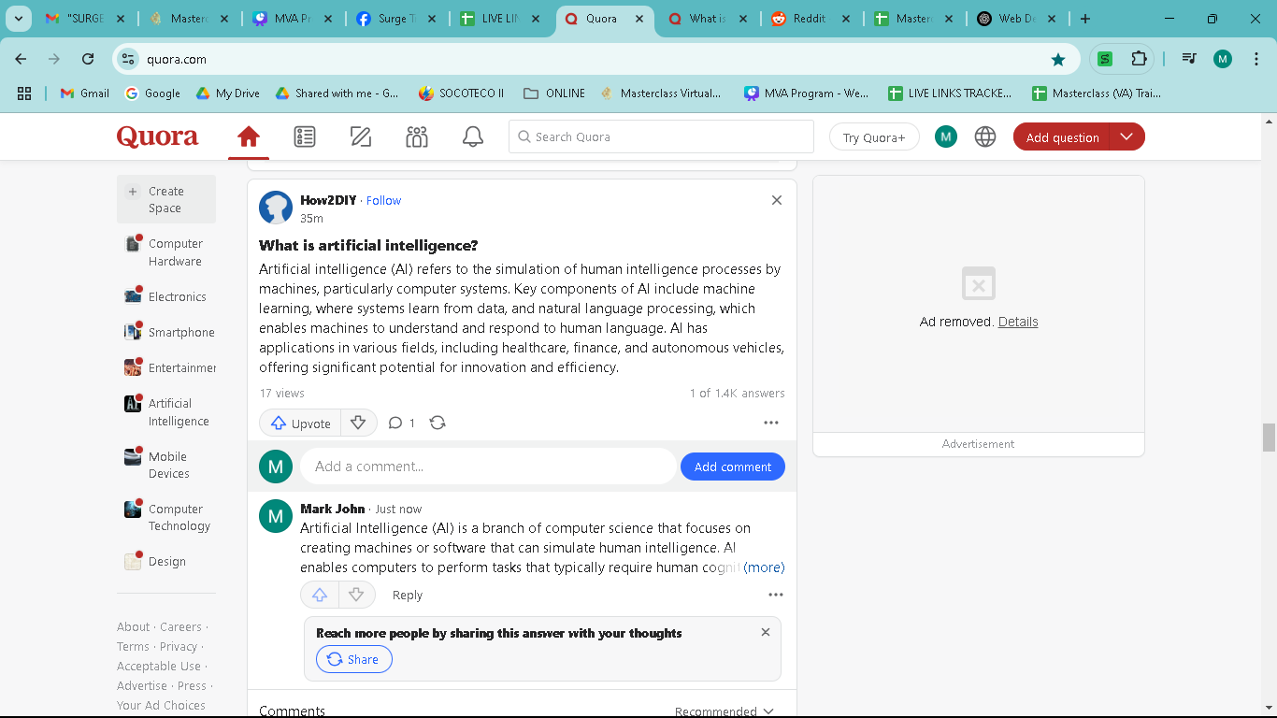Click the page vertical scrollbar thumb

point(1269,437)
